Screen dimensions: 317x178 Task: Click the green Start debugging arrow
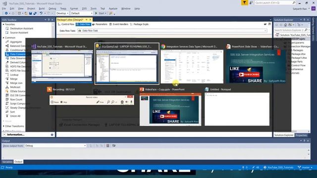tap(96, 13)
